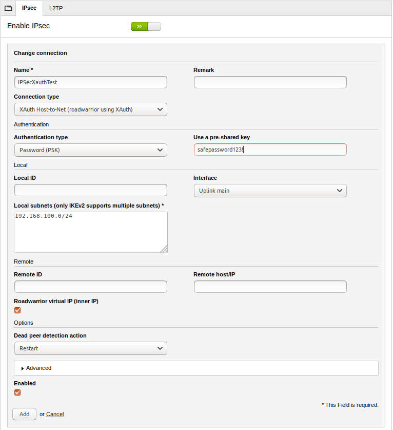The image size is (393, 430).
Task: Click into the Name field
Action: pyautogui.click(x=90, y=82)
